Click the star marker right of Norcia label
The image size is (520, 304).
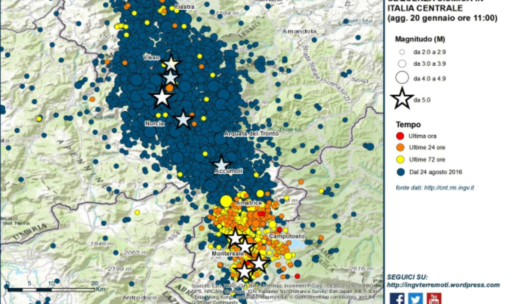pos(183,119)
